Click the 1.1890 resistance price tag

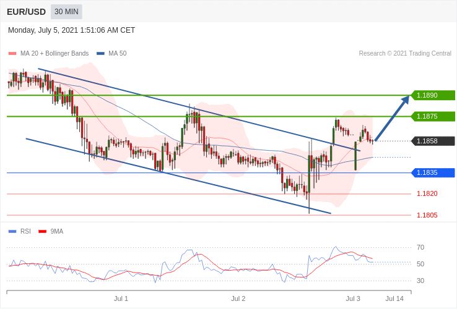pos(433,95)
